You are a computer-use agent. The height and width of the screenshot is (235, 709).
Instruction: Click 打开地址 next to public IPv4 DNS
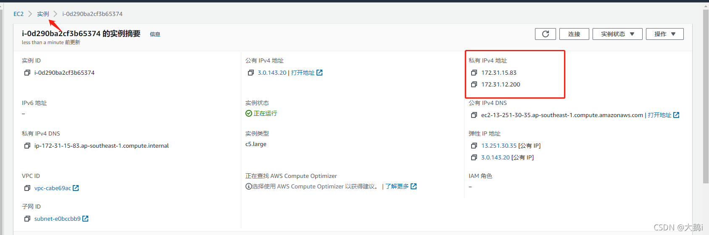(x=660, y=115)
